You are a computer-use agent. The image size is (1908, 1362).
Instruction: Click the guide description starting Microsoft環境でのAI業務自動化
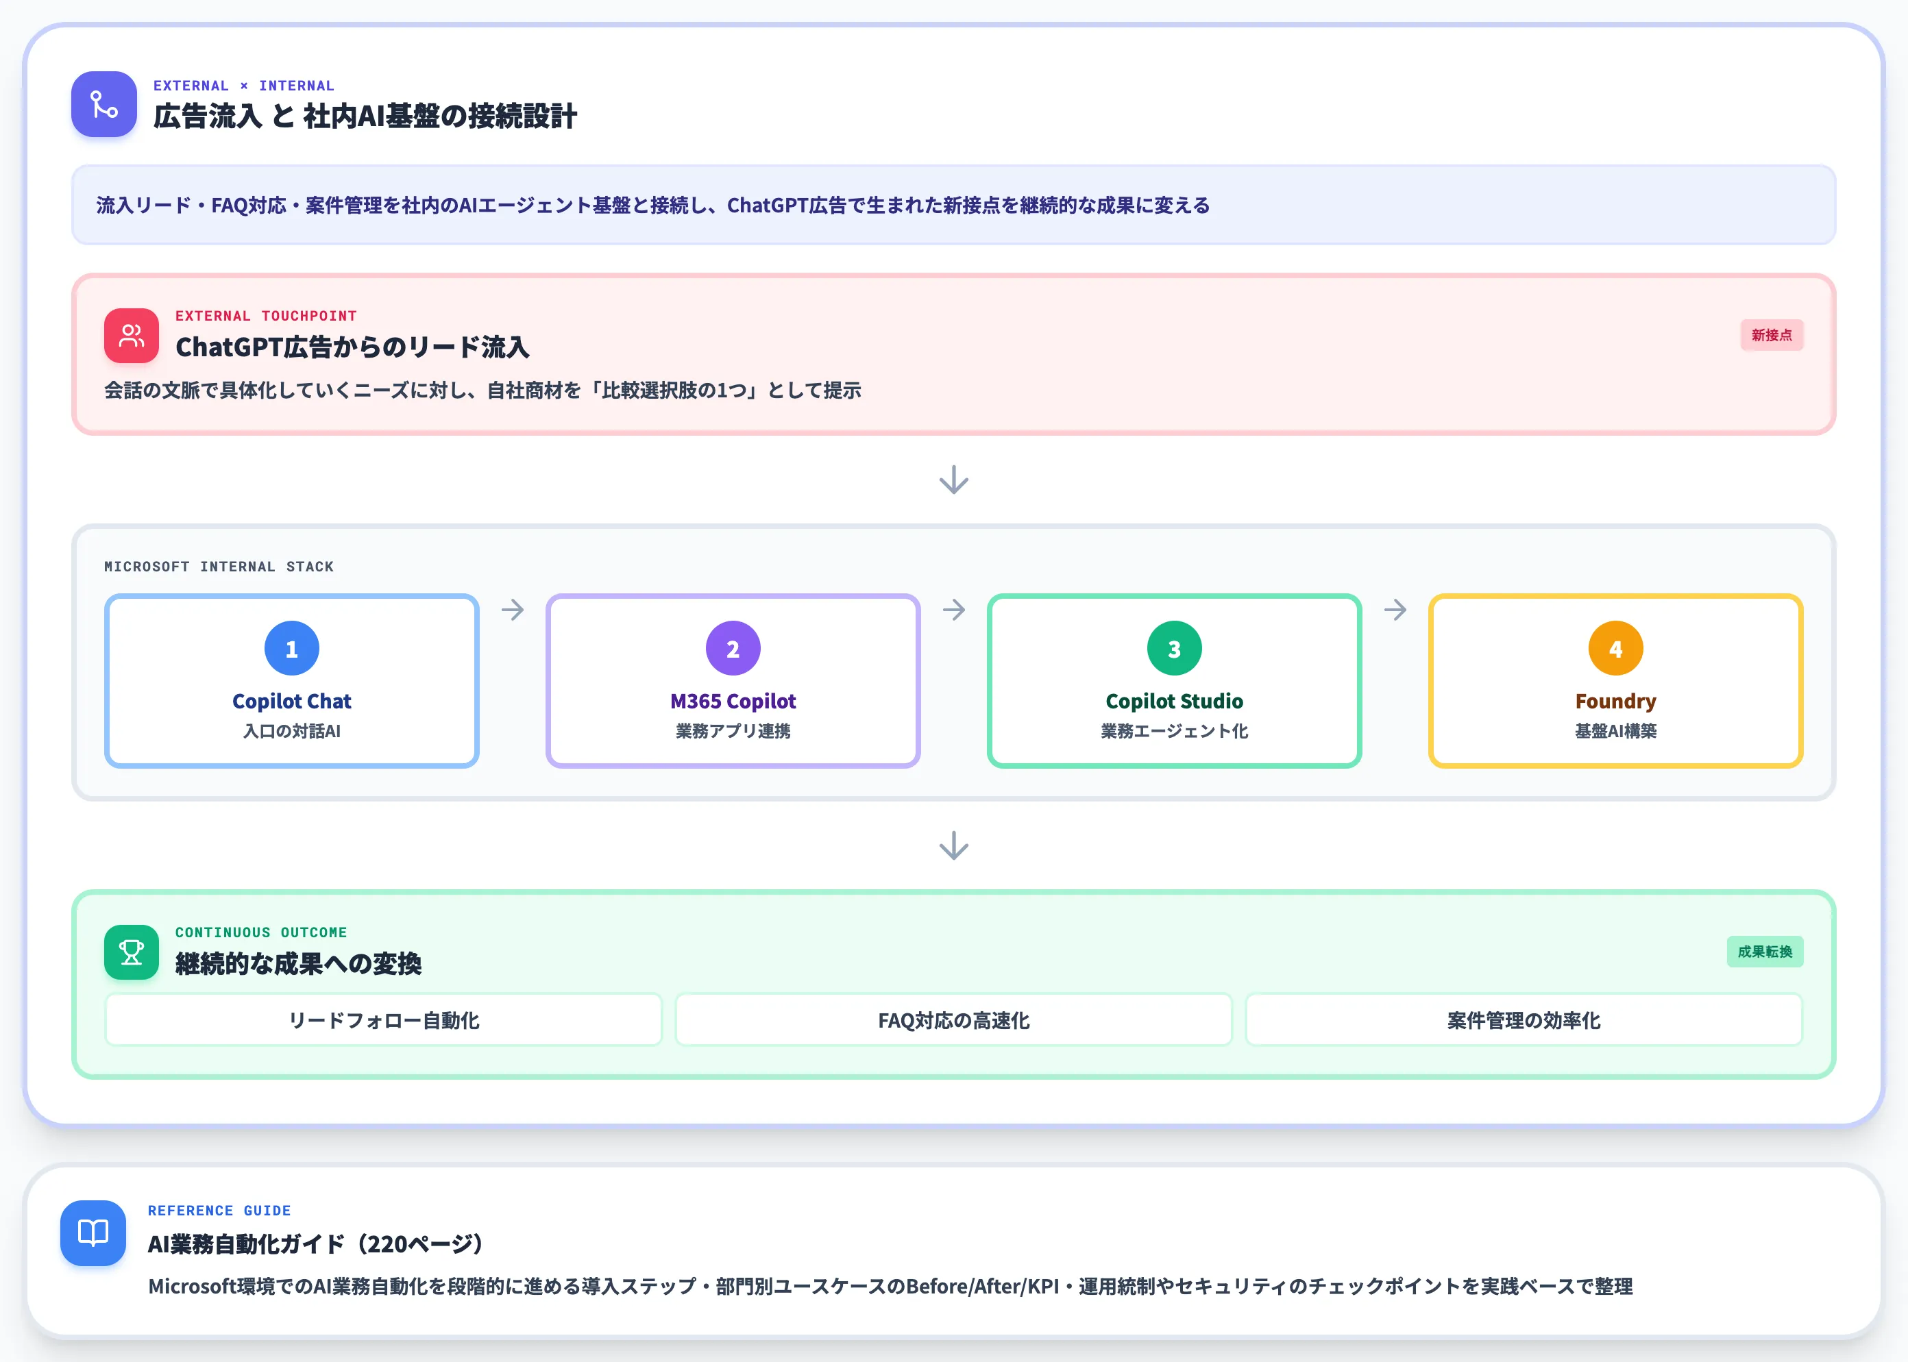[x=890, y=1287]
